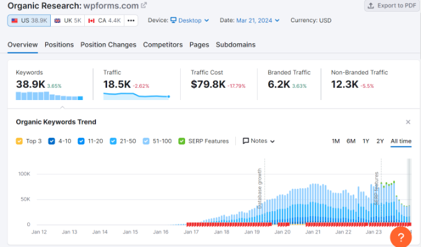
Task: Toggle the 21-50 positions checkbox
Action: point(113,141)
